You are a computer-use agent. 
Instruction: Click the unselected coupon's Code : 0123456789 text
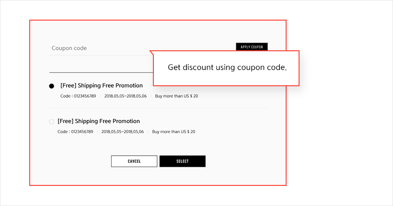[75, 132]
